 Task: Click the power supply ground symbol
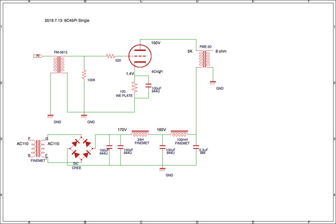coord(162,170)
